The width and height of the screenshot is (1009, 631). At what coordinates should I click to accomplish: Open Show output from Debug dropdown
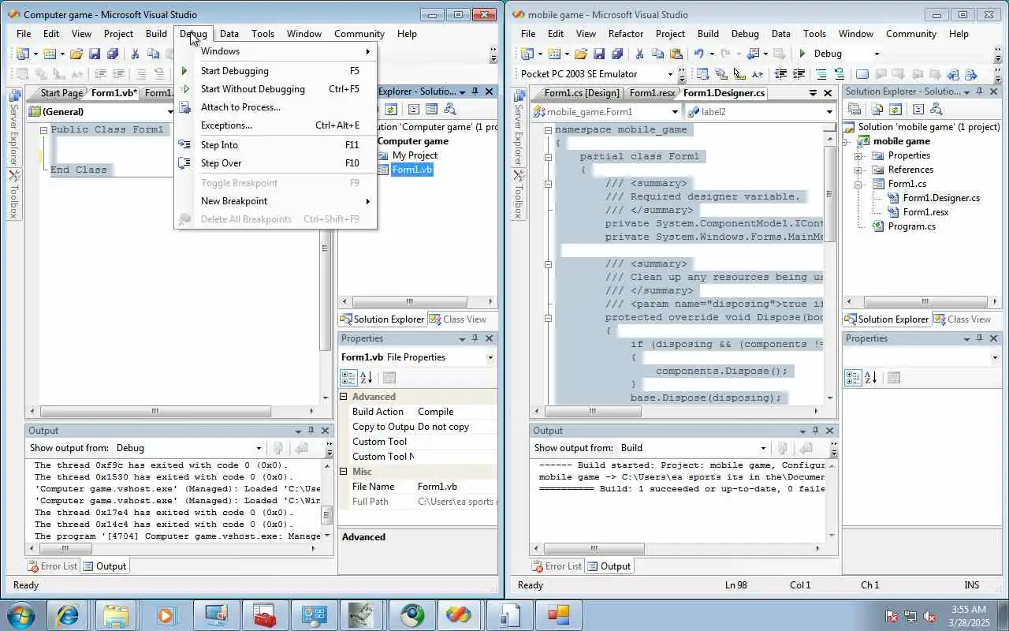pyautogui.click(x=259, y=448)
